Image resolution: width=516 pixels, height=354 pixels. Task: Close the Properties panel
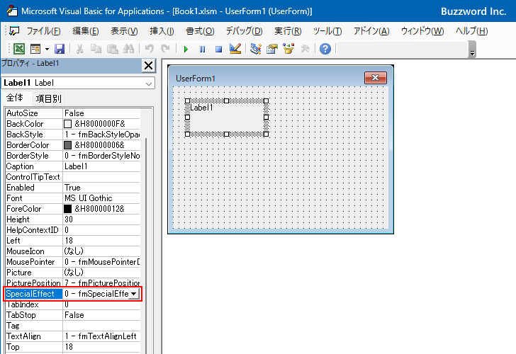point(148,65)
